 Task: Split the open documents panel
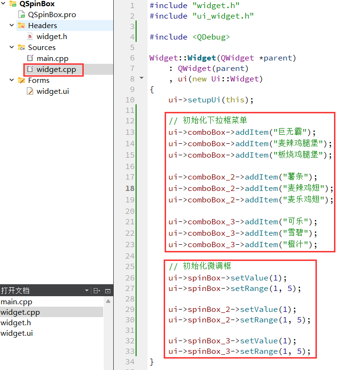(x=97, y=290)
